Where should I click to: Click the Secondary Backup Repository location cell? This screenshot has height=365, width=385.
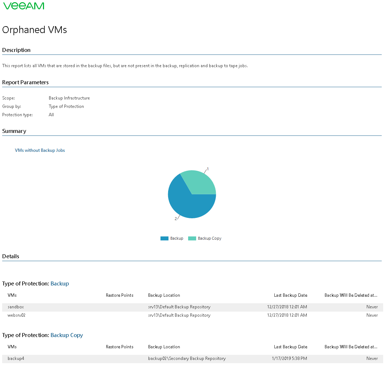pyautogui.click(x=187, y=358)
